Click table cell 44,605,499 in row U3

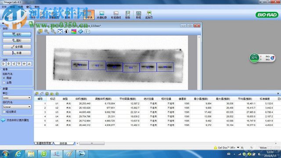click(x=85, y=112)
